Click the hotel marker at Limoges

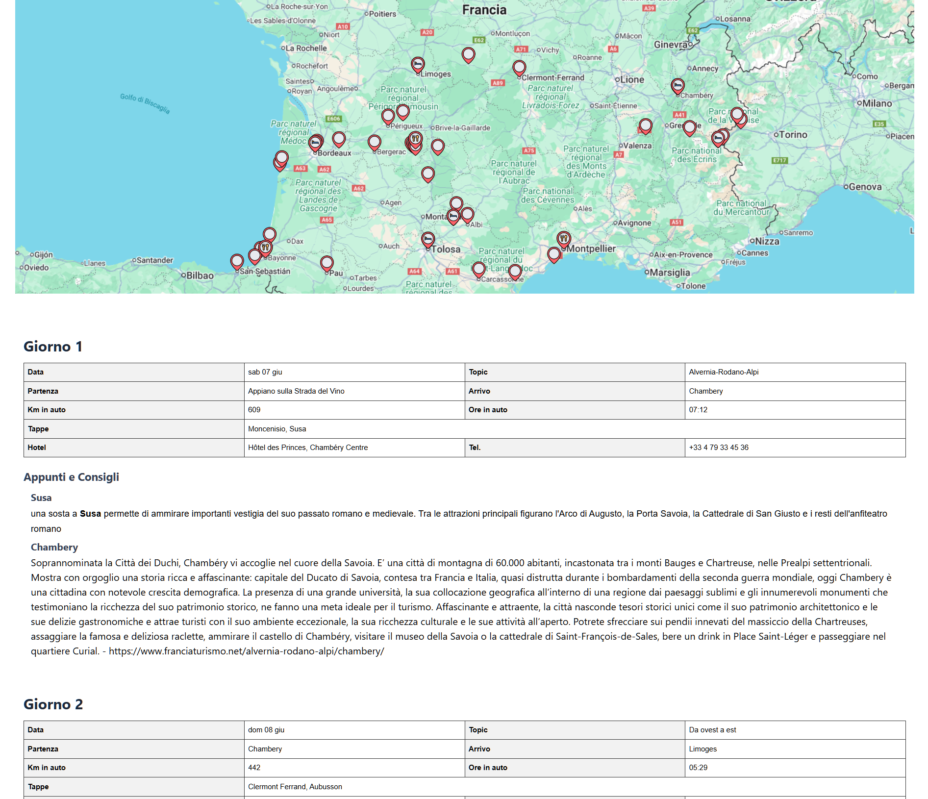click(x=418, y=64)
